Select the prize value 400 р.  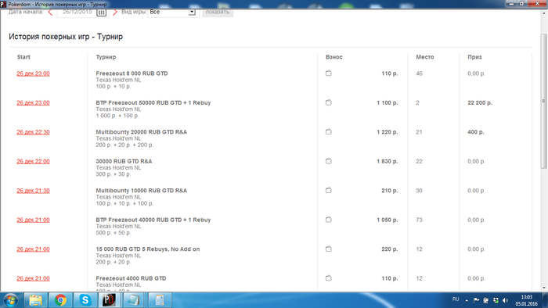point(476,132)
